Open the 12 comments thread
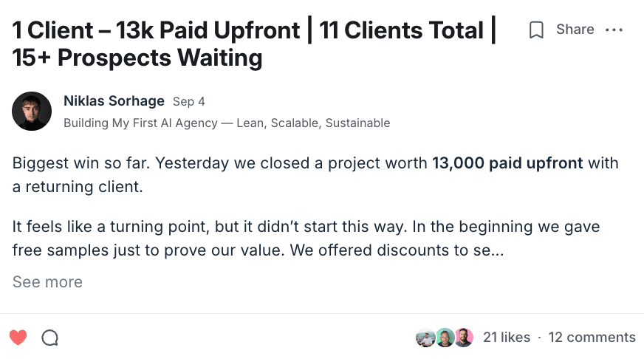This screenshot has height=359, width=644. point(592,338)
